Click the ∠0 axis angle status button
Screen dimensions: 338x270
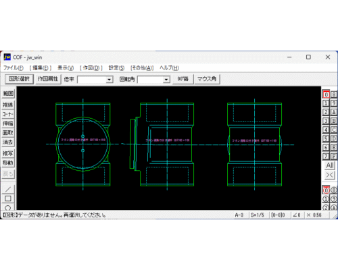(297, 215)
